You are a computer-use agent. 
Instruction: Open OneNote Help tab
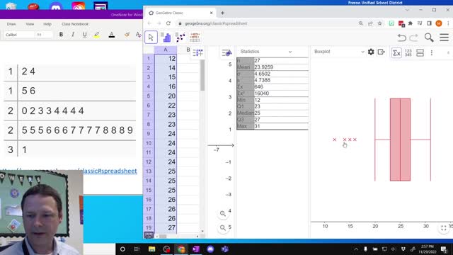47,24
